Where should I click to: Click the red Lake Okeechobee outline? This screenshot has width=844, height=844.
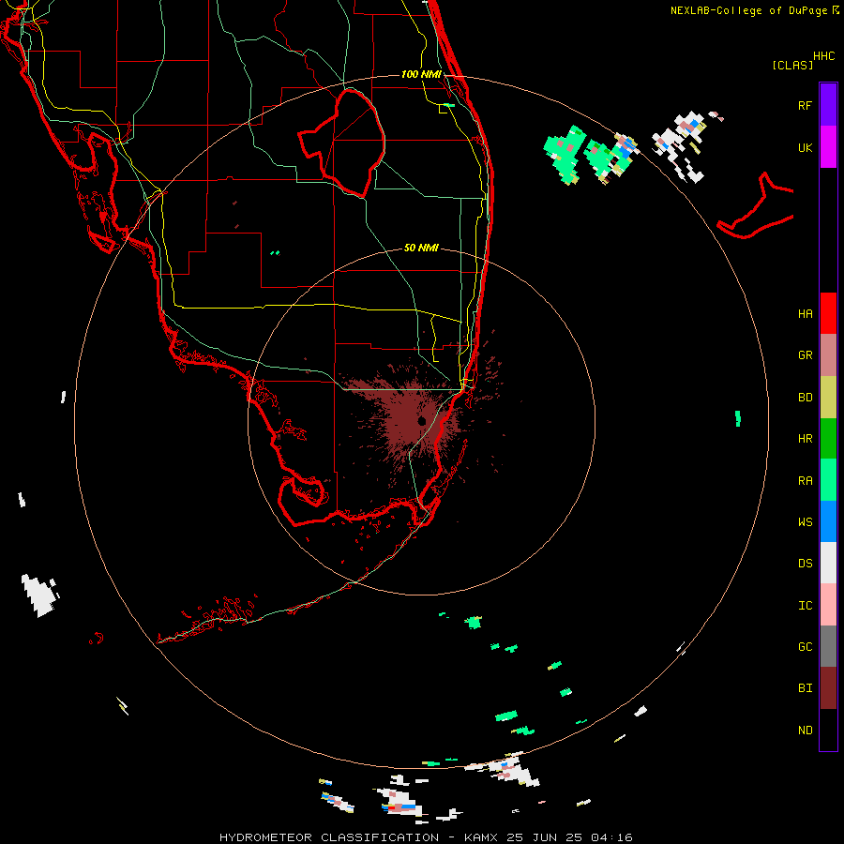[342, 143]
